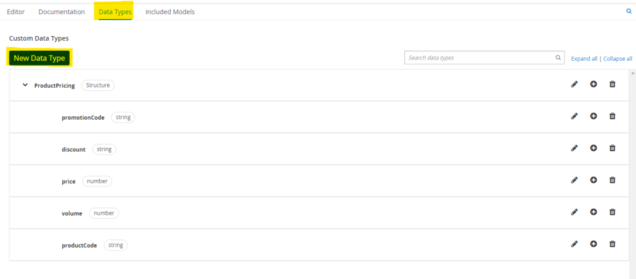
Task: Delete the ProductPricing data type
Action: [613, 84]
